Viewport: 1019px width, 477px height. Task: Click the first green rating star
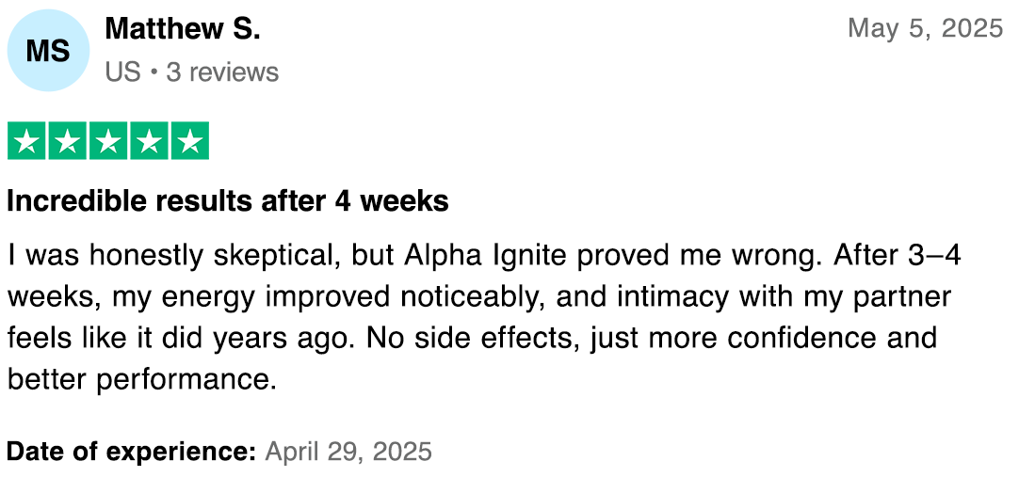point(27,141)
